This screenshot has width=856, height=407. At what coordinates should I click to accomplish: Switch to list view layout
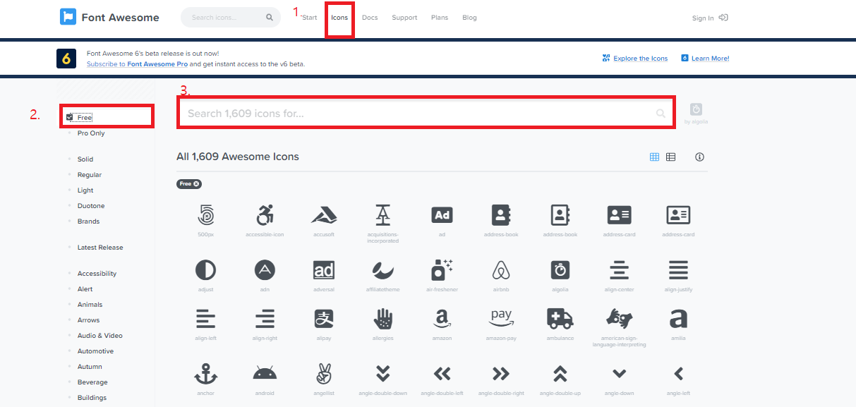[x=671, y=157]
